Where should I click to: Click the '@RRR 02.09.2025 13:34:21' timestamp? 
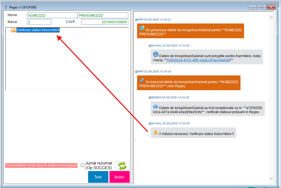153,19
